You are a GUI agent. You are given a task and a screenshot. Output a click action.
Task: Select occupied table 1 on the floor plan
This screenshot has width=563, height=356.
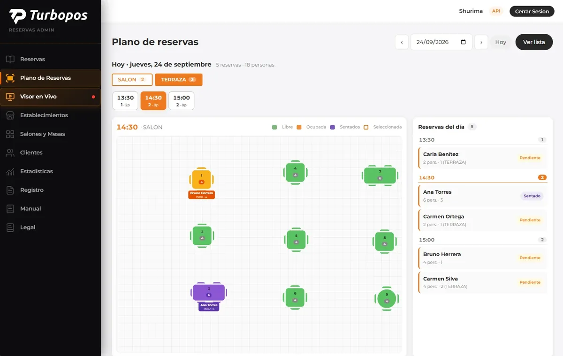(x=202, y=179)
